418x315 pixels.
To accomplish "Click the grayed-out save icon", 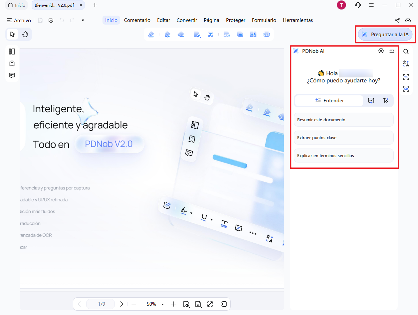I will [40, 20].
